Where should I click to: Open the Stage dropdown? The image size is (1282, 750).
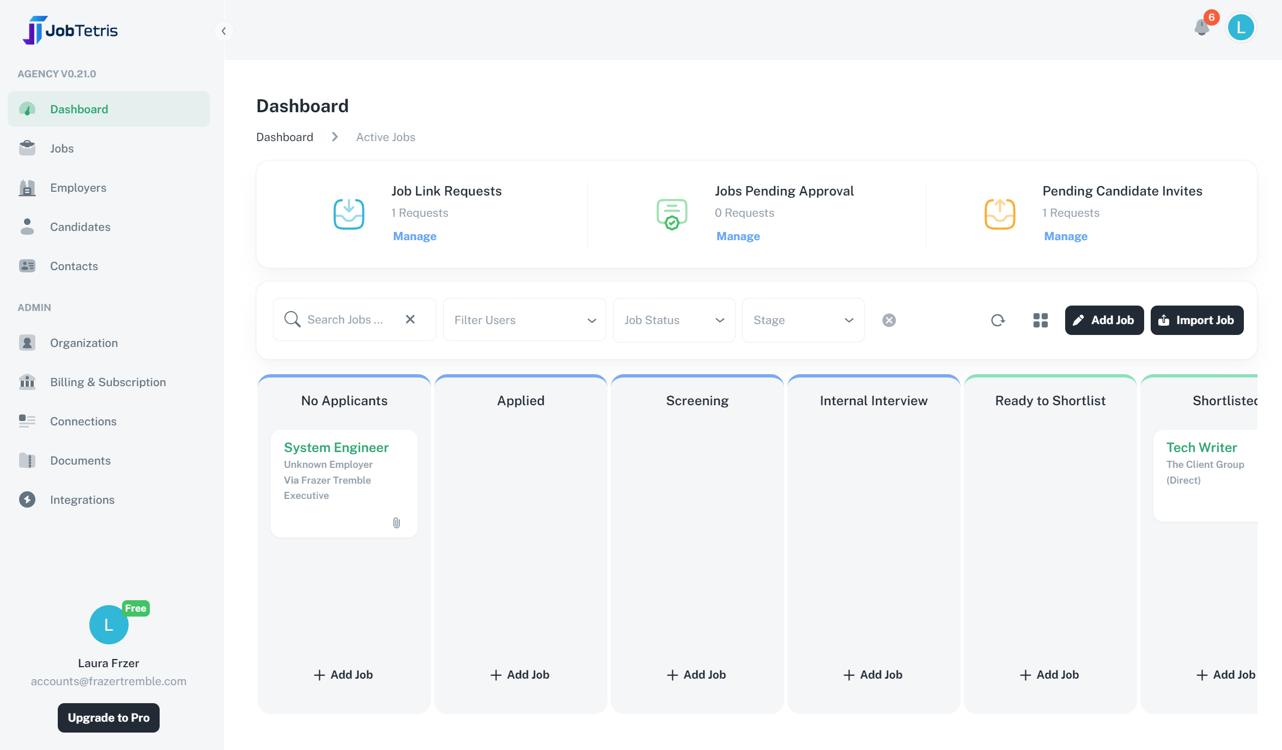803,320
